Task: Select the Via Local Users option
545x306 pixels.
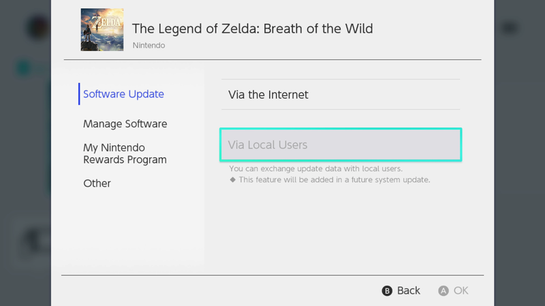Action: 341,145
